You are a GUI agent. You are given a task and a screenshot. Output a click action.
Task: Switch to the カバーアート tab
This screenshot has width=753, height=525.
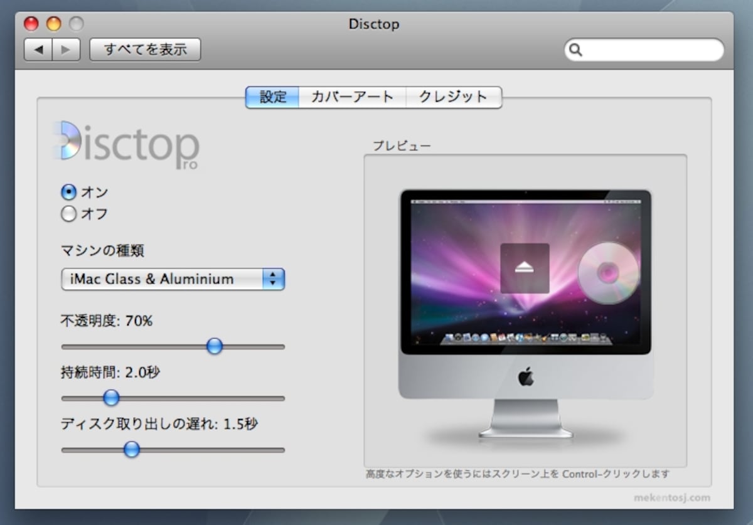click(x=353, y=97)
